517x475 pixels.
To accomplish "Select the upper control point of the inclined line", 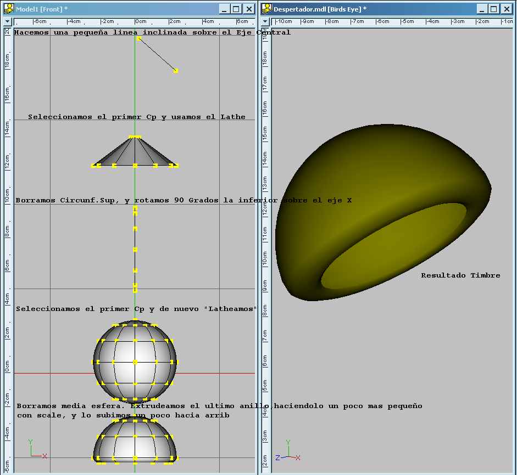I will click(x=139, y=39).
